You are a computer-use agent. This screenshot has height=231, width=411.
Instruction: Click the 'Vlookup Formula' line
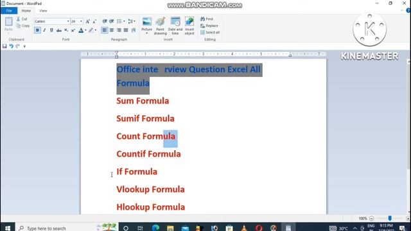(x=150, y=189)
